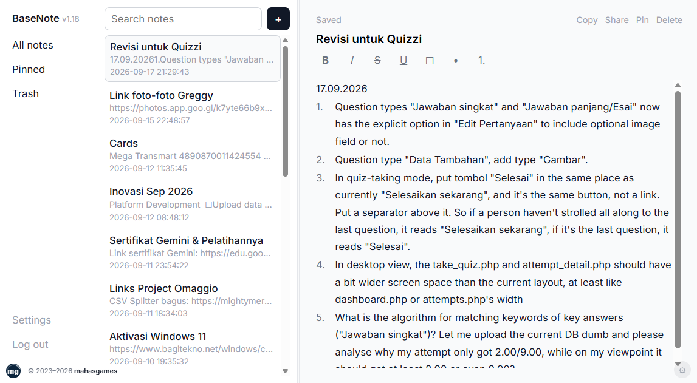Open the Pinned section
This screenshot has width=697, height=383.
click(x=29, y=69)
